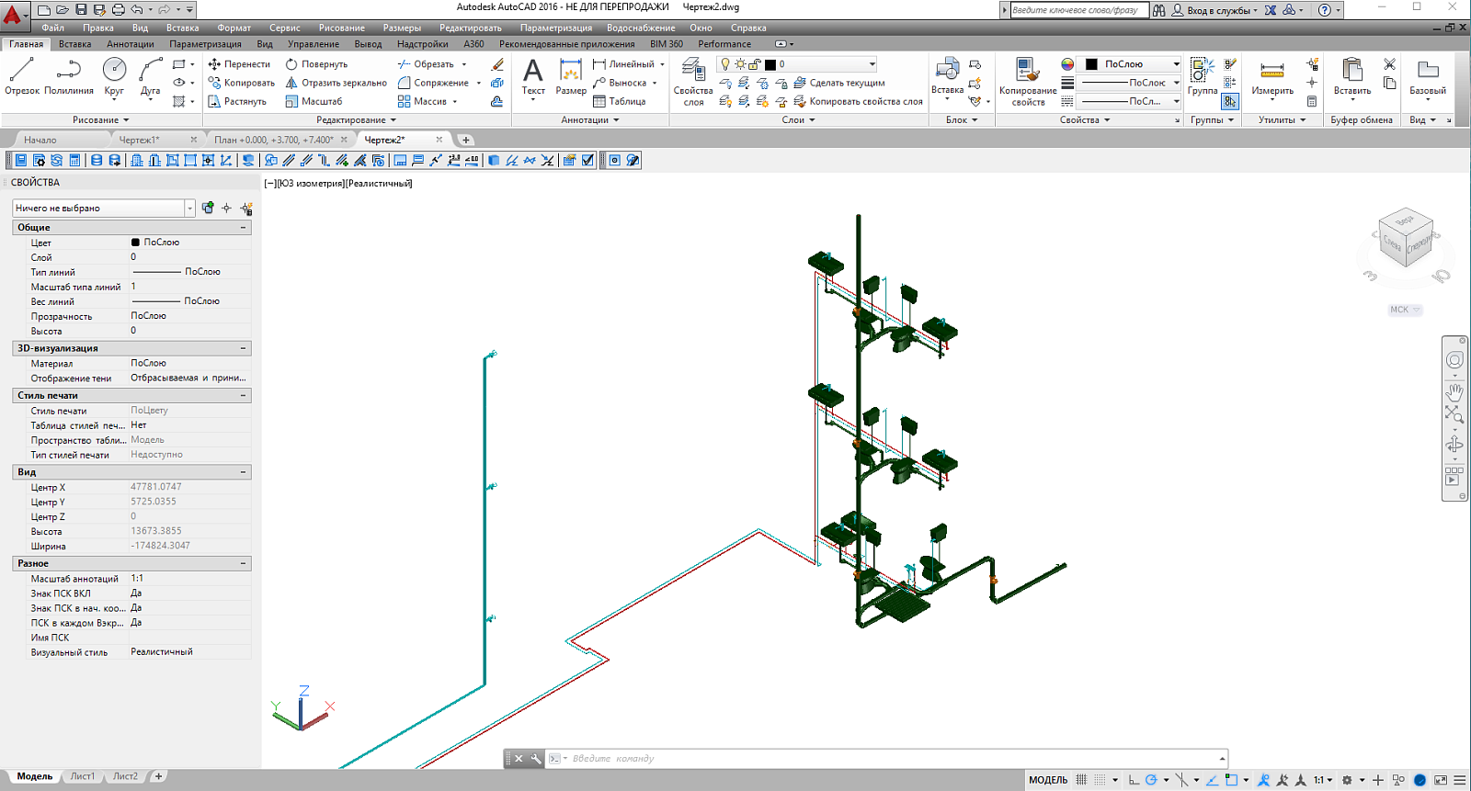Open the ПоСлою object color swatch dropdown
Viewport: 1471px width, 791px height.
[x=1132, y=64]
